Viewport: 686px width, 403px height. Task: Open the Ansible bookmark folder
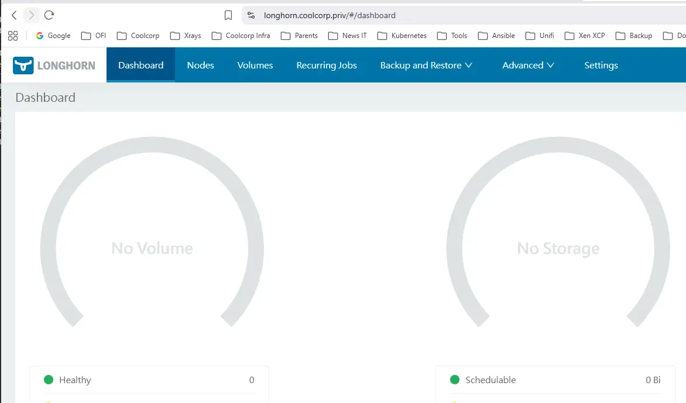[x=496, y=36]
